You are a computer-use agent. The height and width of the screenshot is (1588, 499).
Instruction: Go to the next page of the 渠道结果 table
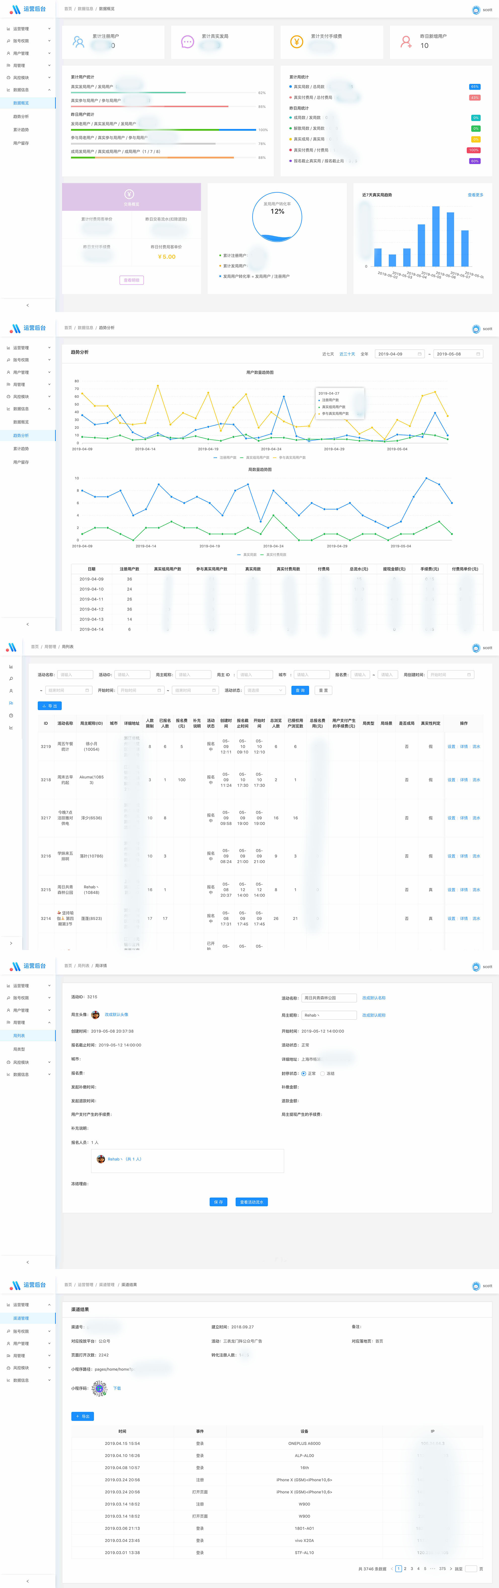(x=451, y=1569)
